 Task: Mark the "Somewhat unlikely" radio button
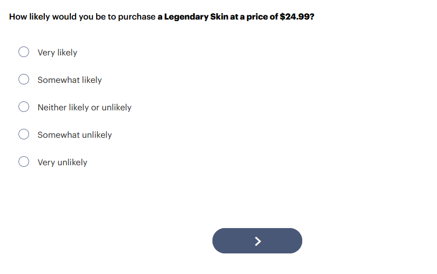click(x=24, y=135)
